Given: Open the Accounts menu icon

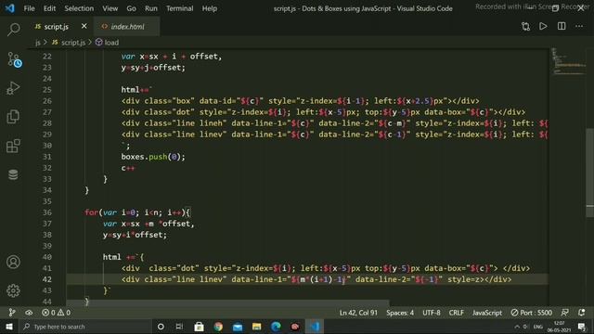Looking at the screenshot, I should (13, 262).
